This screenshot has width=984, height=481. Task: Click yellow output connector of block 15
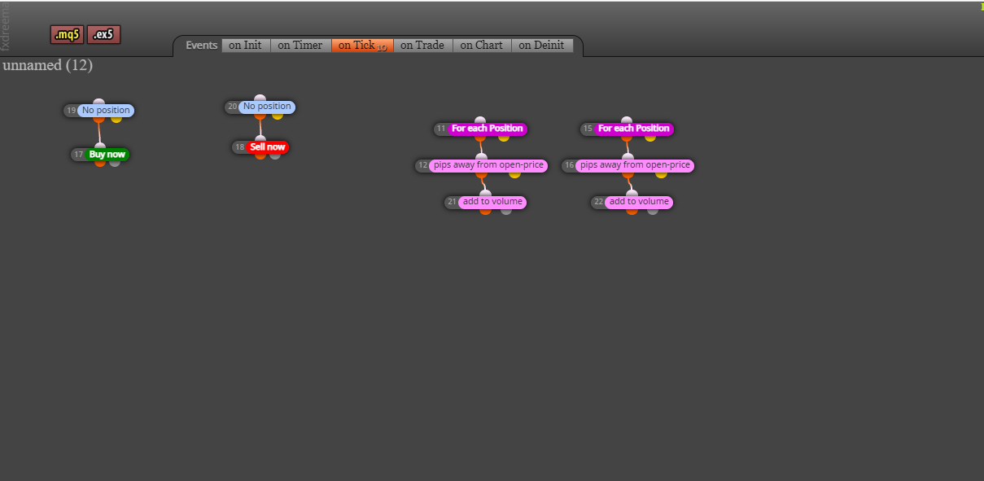[650, 137]
